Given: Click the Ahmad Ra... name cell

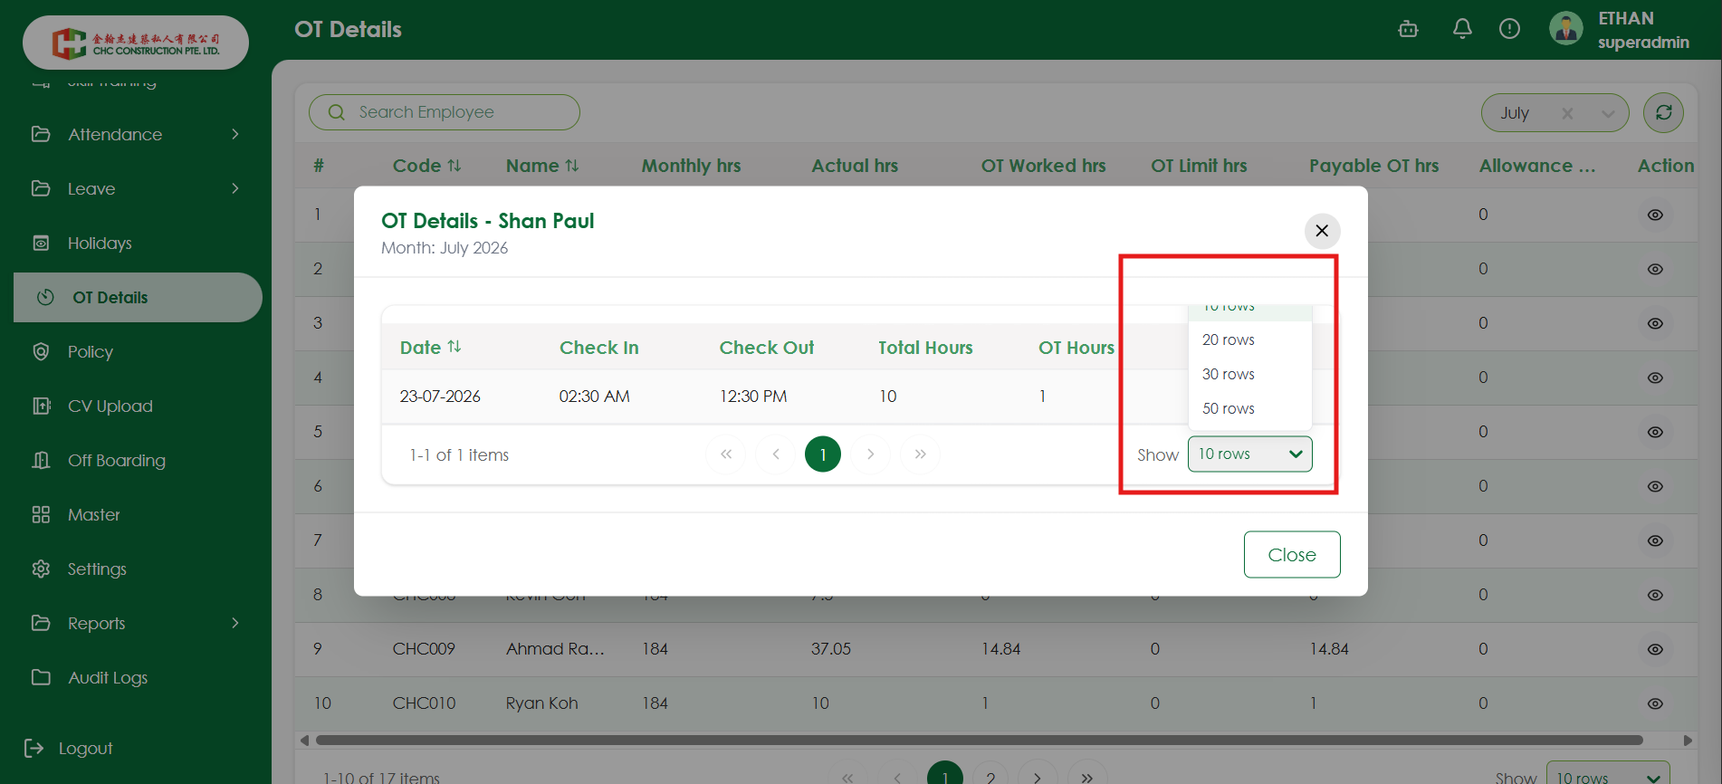Looking at the screenshot, I should [555, 649].
